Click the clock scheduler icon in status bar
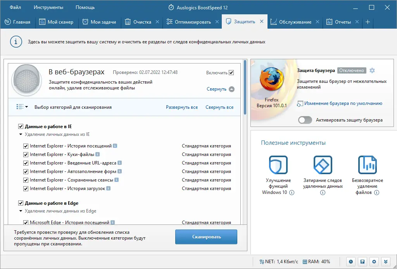The image size is (397, 269). (x=350, y=262)
